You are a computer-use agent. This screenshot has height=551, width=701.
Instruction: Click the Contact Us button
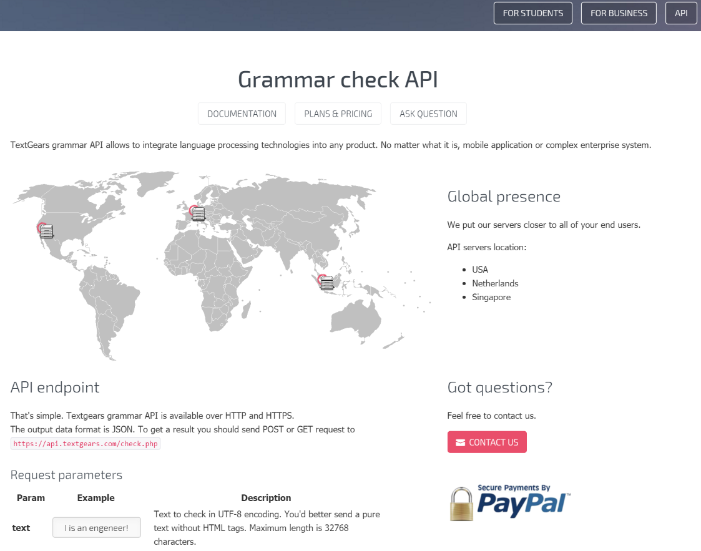point(487,442)
